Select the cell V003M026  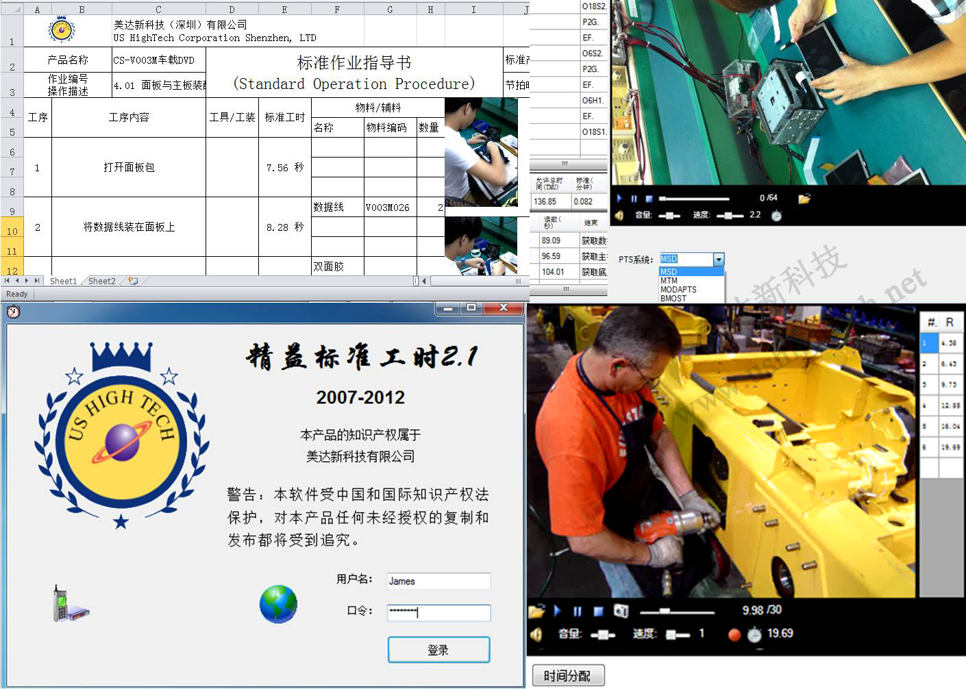391,207
